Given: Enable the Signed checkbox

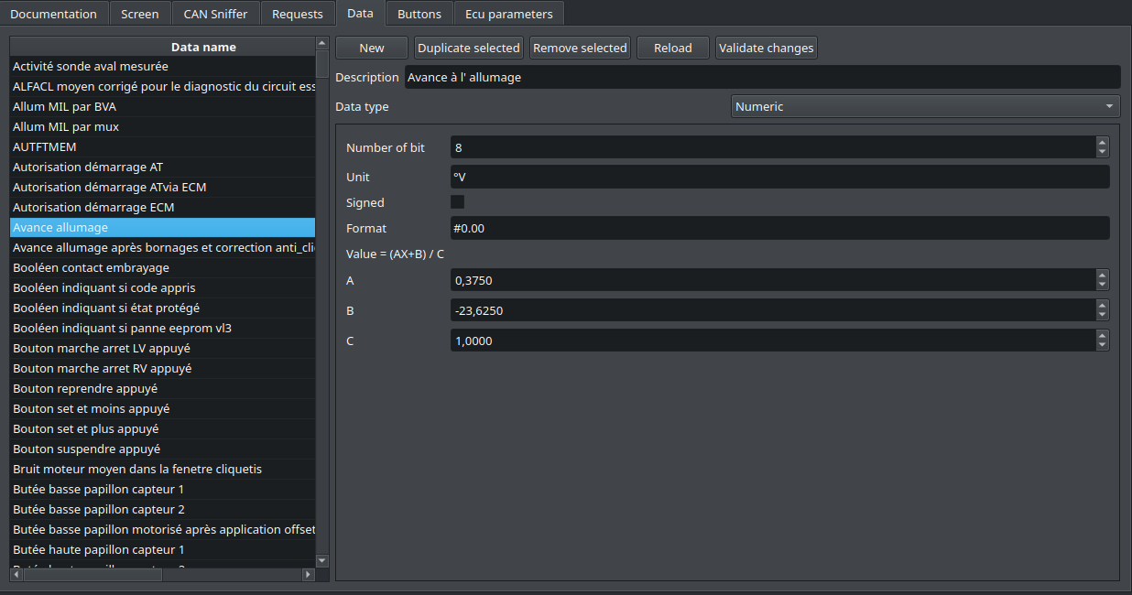Looking at the screenshot, I should [455, 201].
